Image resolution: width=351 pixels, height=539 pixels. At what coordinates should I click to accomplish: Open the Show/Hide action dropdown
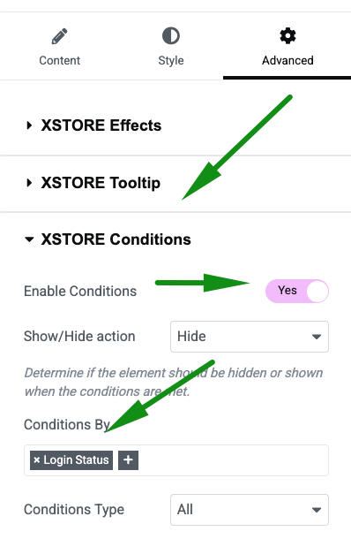[250, 337]
